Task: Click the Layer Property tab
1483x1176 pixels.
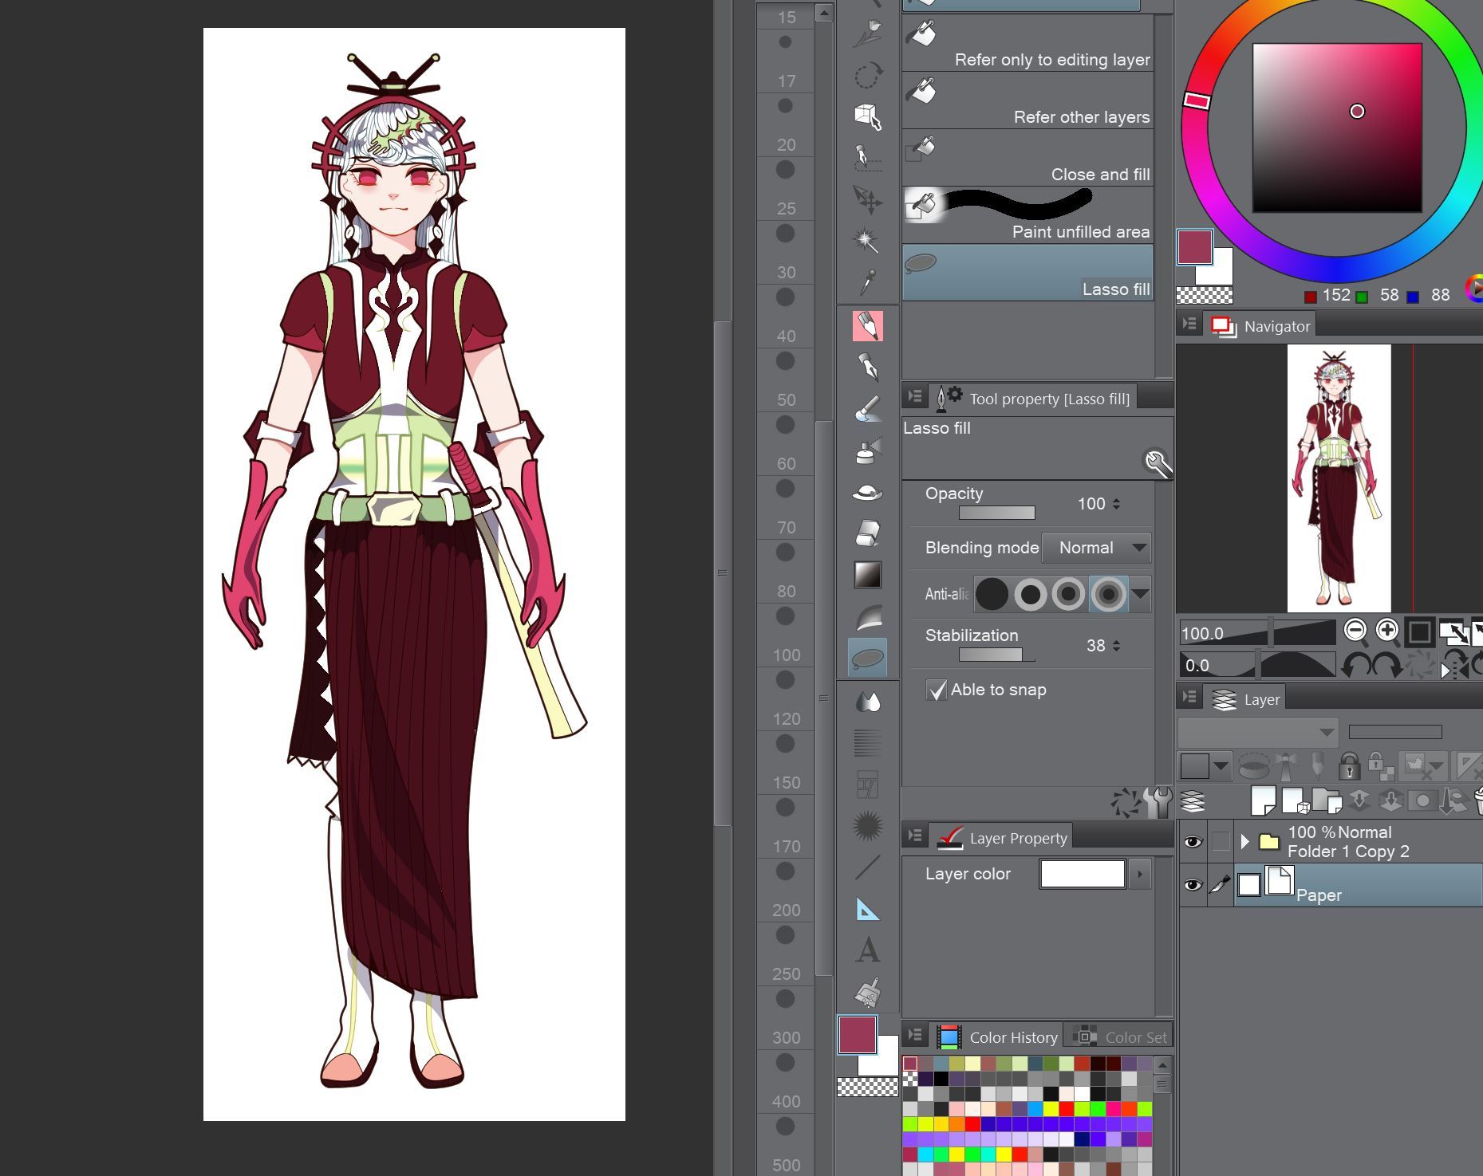Action: [1002, 838]
